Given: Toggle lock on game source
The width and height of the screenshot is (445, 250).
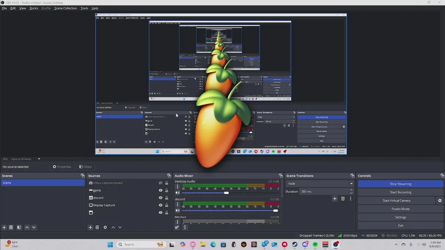Looking at the screenshot, I should click(x=167, y=190).
